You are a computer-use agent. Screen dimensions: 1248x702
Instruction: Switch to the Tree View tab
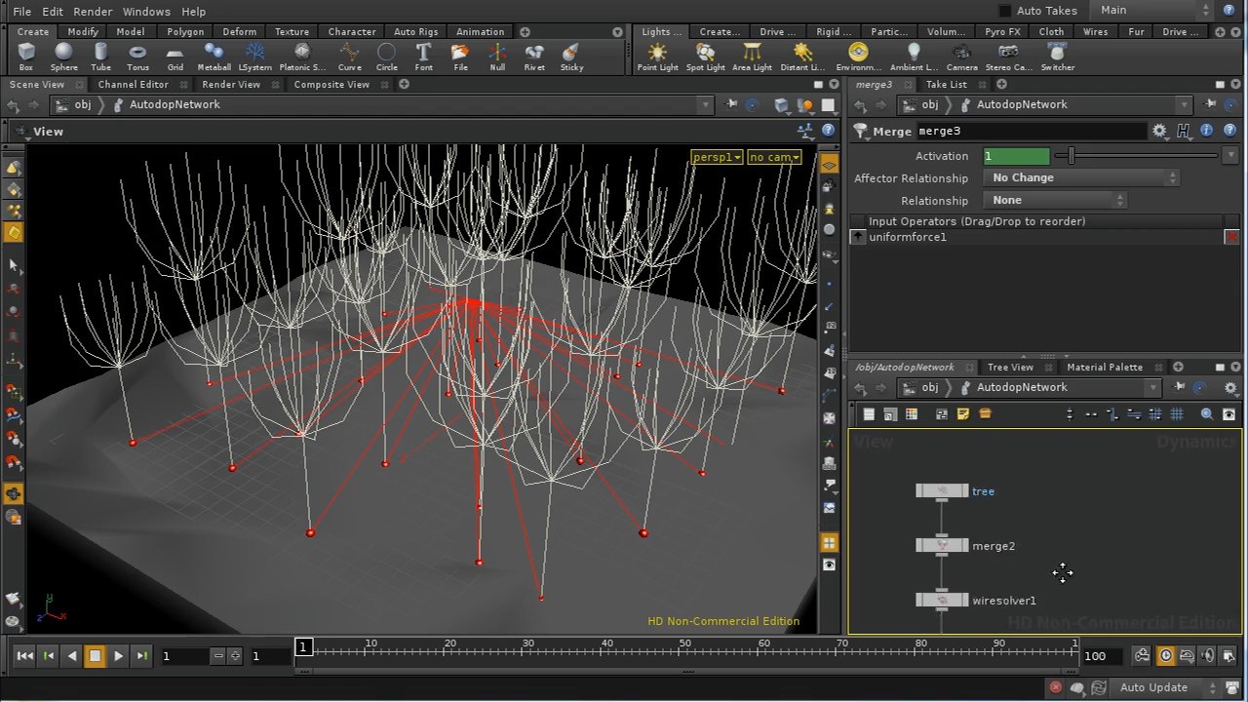click(x=1009, y=367)
